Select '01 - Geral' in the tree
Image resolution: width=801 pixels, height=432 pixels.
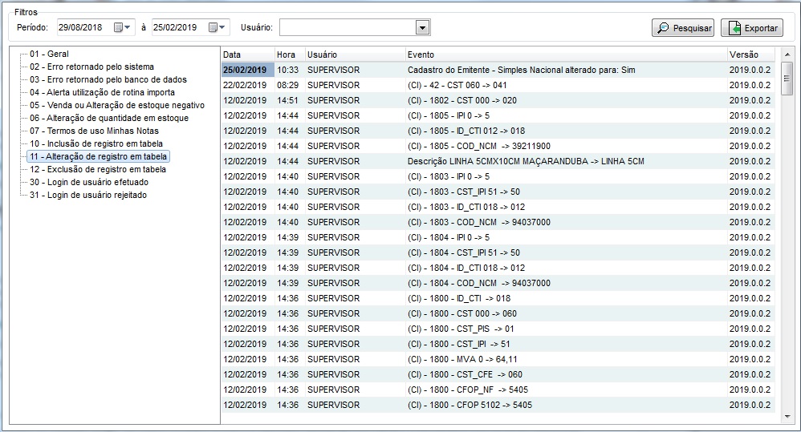pos(49,55)
